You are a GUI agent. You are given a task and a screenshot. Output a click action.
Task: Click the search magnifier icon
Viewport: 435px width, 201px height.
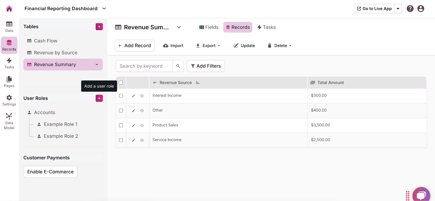(x=178, y=66)
